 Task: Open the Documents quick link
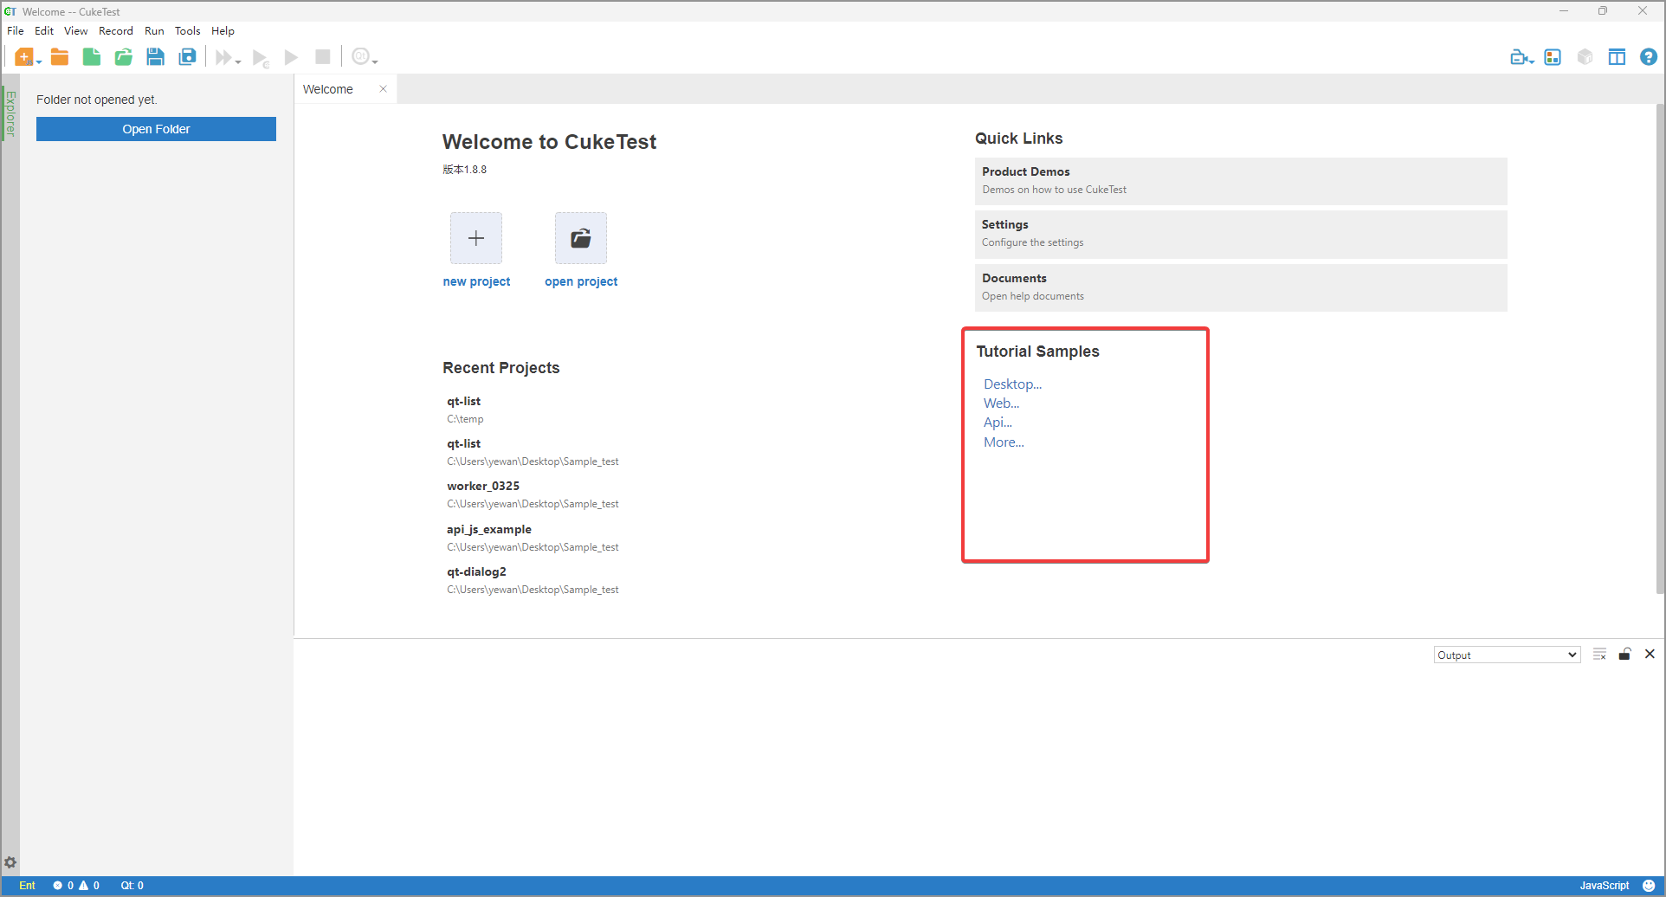pyautogui.click(x=1241, y=287)
